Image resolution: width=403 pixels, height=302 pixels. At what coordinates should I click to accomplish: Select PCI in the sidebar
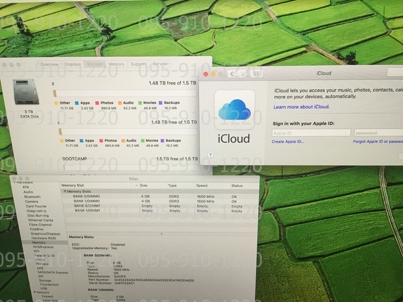click(36, 251)
